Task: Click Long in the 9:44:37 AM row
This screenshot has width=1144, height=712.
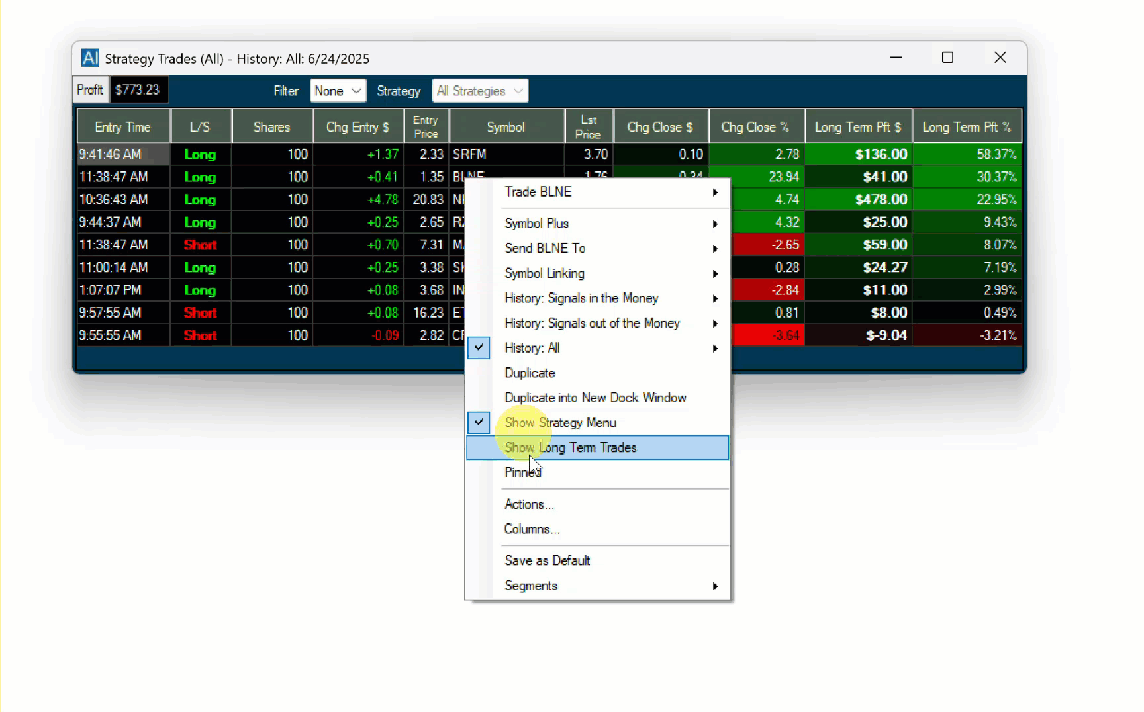Action: tap(201, 222)
